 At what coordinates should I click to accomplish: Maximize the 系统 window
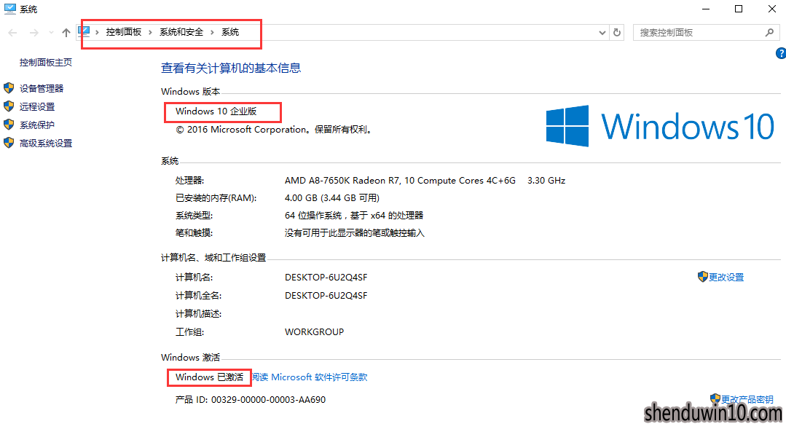coord(739,9)
